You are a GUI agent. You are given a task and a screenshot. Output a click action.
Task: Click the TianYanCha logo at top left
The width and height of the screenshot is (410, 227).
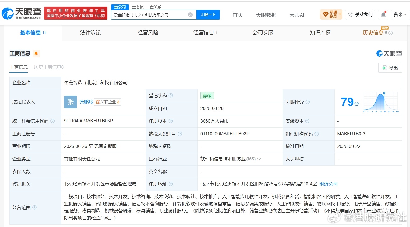pyautogui.click(x=22, y=13)
